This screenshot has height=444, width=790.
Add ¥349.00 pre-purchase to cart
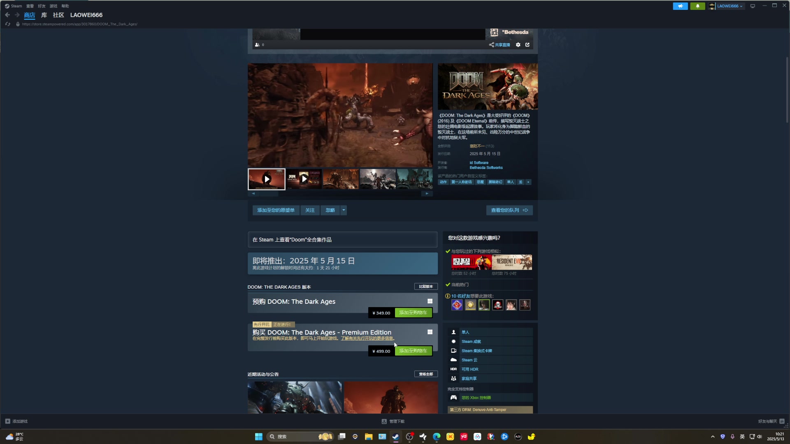pyautogui.click(x=414, y=313)
